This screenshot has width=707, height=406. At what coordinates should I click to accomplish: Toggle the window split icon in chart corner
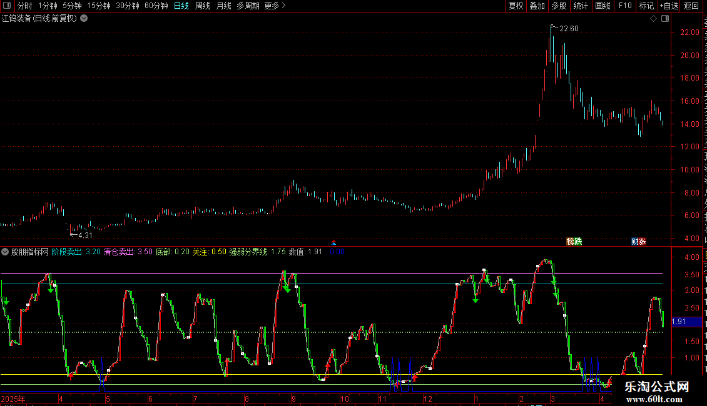[665, 19]
